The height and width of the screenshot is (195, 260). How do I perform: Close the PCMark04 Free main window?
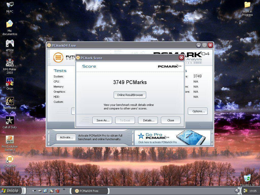(x=210, y=45)
